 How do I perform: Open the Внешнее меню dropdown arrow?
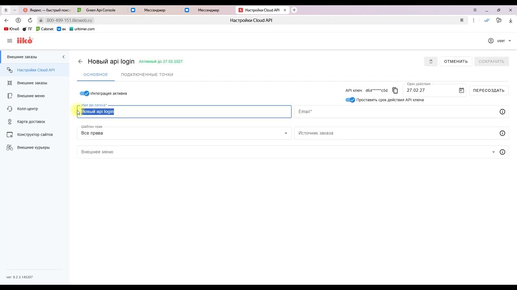[x=493, y=152]
